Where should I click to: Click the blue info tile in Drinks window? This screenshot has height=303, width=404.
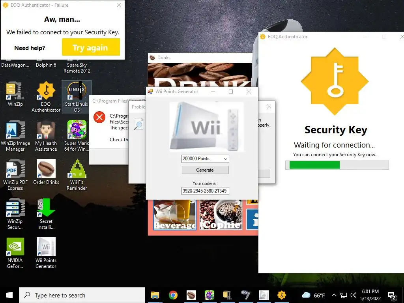click(252, 219)
